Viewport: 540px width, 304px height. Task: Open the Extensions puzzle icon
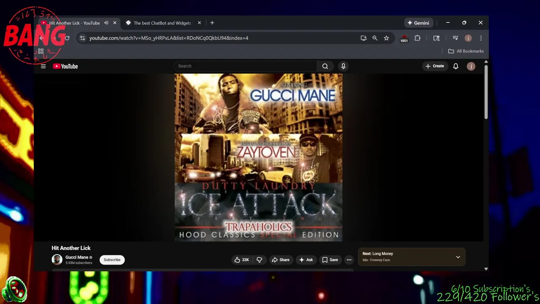(417, 38)
